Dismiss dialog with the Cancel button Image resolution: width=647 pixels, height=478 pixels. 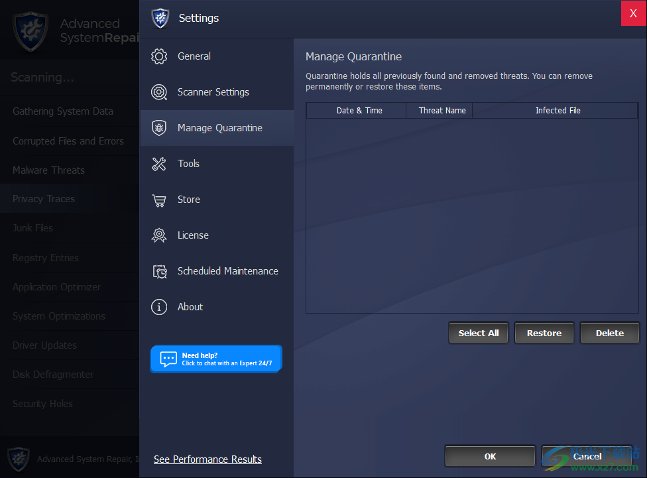[587, 457]
